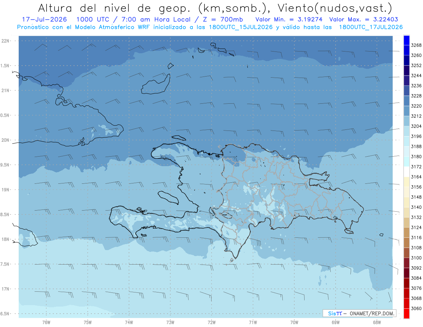Click the '17N' latitude label
This screenshot has height=327, width=423.
5,289
